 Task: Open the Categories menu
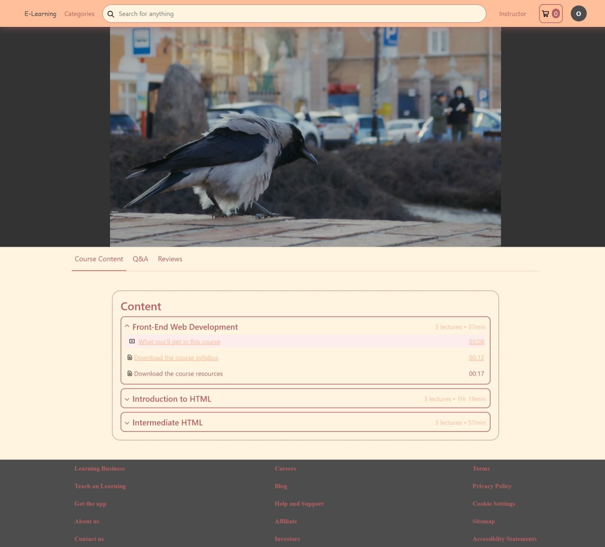(x=79, y=14)
